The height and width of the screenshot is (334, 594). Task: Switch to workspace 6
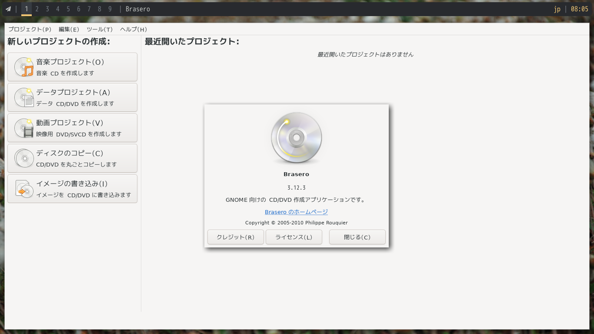click(x=78, y=9)
